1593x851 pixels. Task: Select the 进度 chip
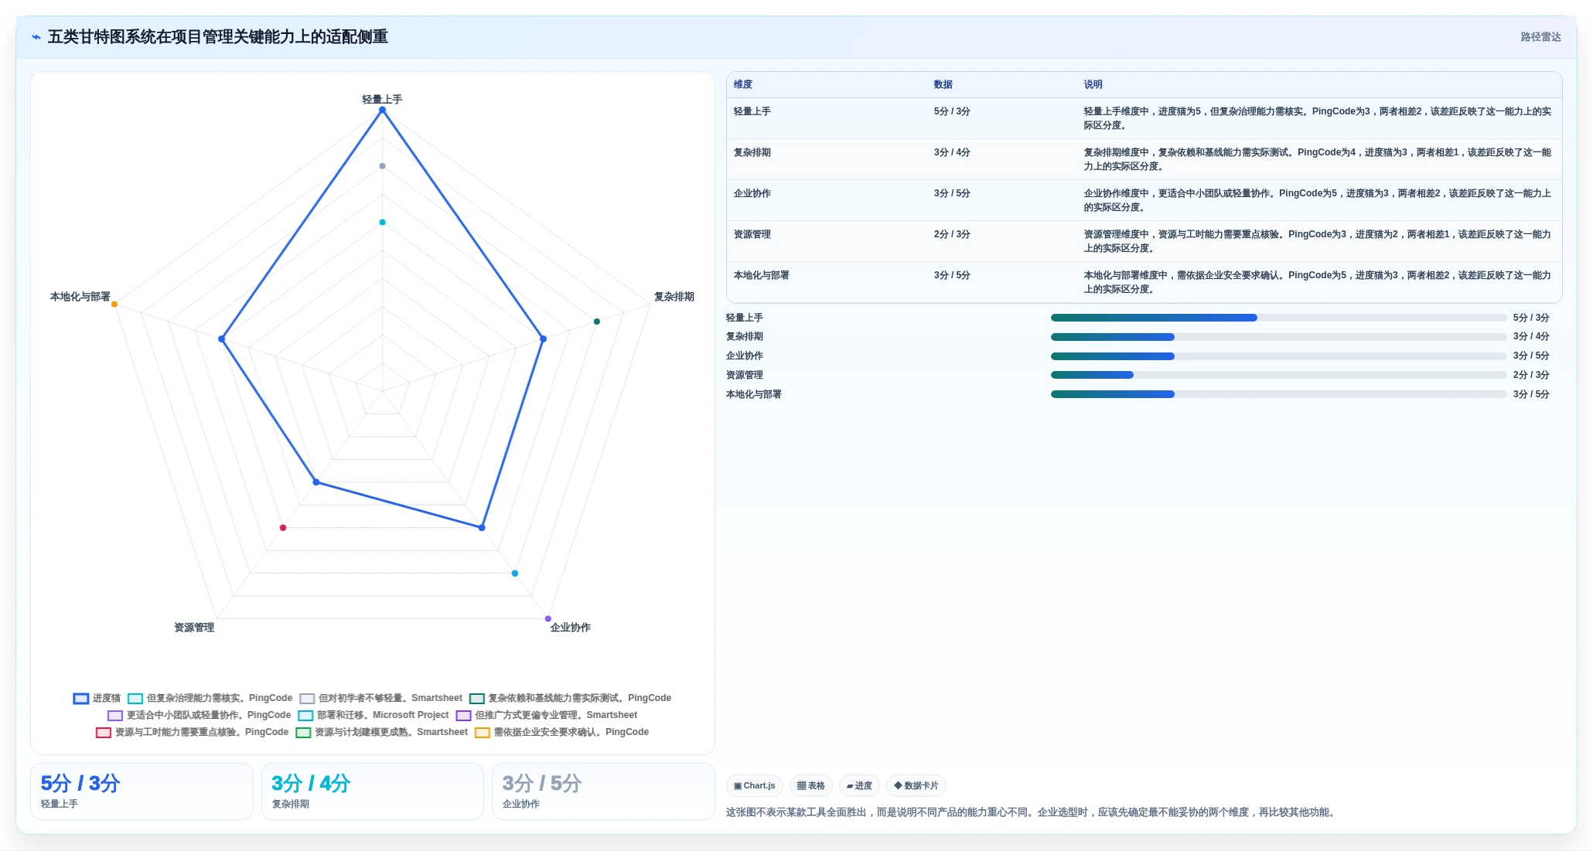859,785
